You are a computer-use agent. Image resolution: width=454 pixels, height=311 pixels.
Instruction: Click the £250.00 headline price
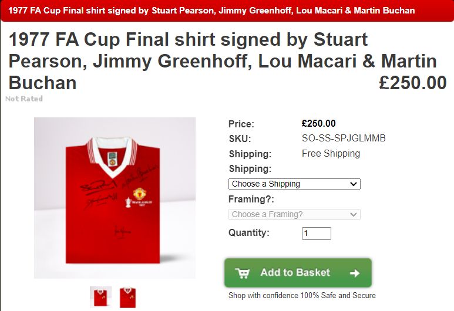click(413, 83)
